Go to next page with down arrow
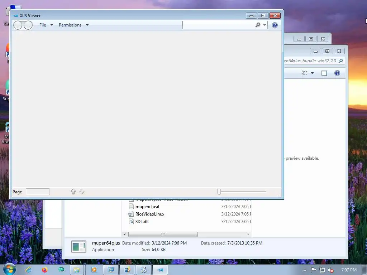Viewport: 367px width, 275px height. point(82,192)
